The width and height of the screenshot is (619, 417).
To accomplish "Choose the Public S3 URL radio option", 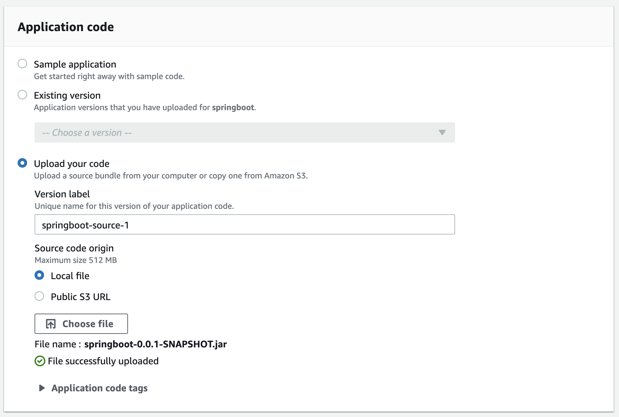I will click(x=39, y=296).
